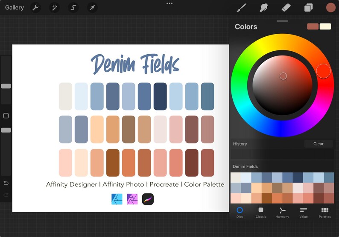Pick the darkest navy swatch in Denim Fields palette
This screenshot has height=237, width=339.
(x=298, y=178)
